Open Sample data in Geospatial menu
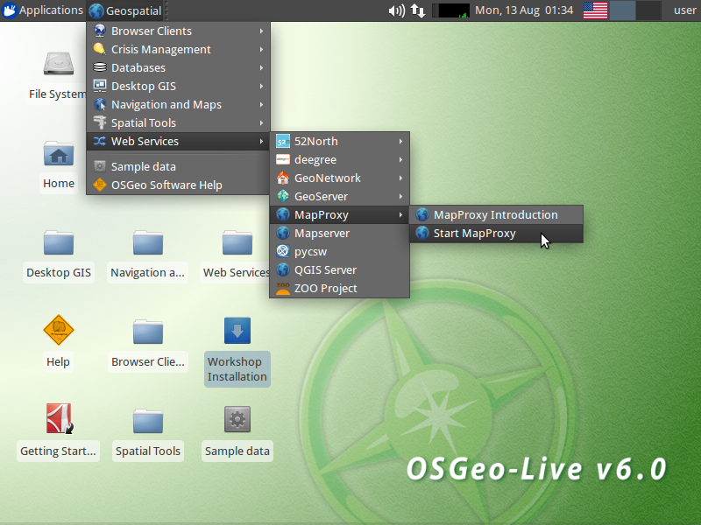 [x=178, y=167]
